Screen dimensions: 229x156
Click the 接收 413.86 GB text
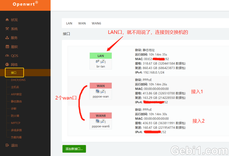pyautogui.click(x=160, y=93)
